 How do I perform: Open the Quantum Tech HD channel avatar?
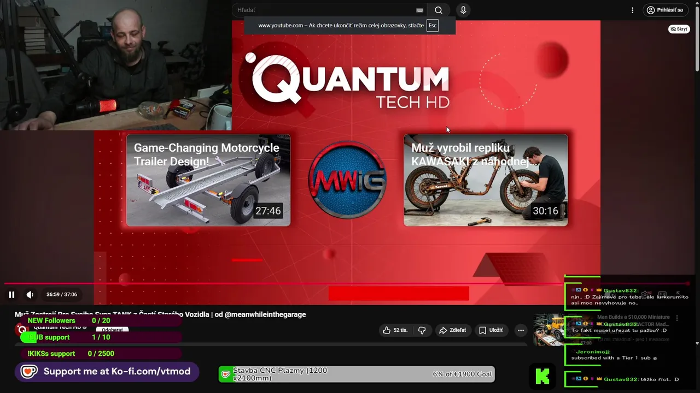22,329
